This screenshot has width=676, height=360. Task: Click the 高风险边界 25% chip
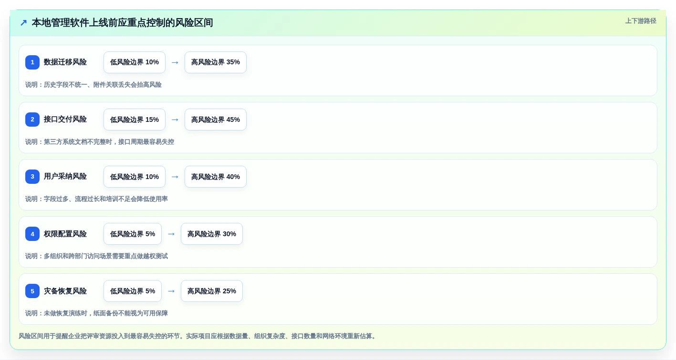(212, 291)
